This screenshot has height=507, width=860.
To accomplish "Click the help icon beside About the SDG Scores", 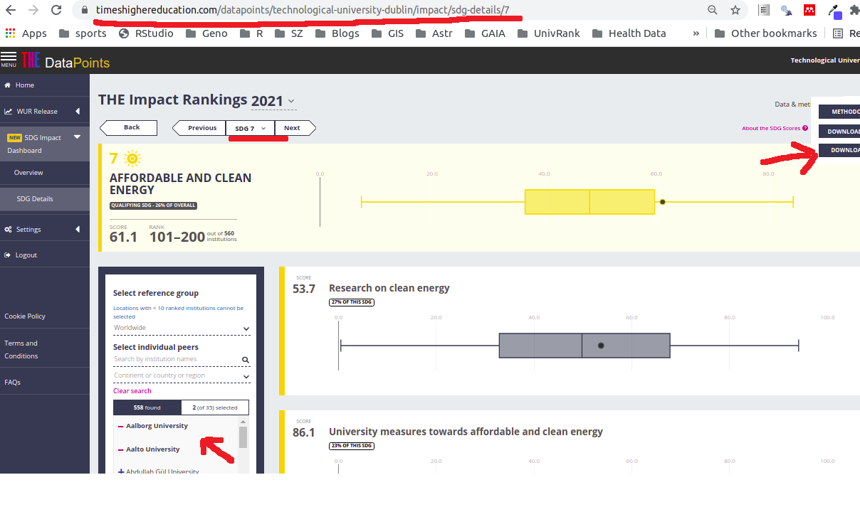I will click(x=805, y=129).
